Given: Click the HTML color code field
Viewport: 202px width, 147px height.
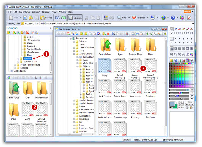Looking at the screenshot, I should (x=189, y=104).
